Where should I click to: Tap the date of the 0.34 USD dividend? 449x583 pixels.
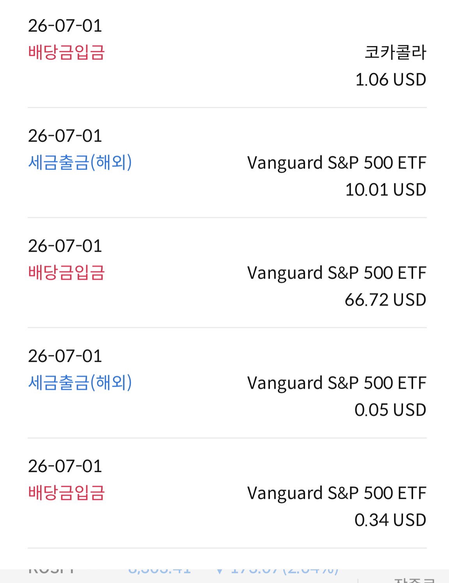click(65, 466)
